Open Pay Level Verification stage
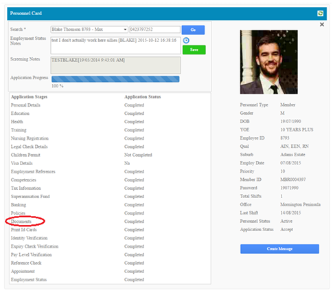The image size is (333, 291). (32, 255)
